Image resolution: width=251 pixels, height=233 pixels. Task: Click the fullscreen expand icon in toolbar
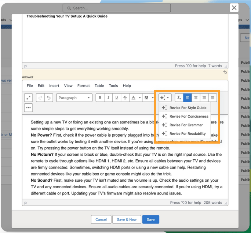[29, 98]
